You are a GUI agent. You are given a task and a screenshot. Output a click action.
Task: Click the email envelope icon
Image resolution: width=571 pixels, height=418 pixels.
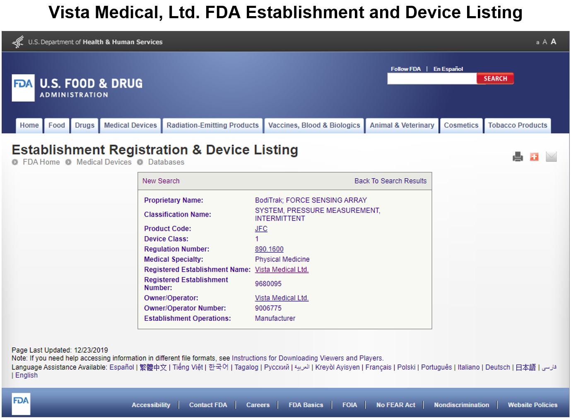pos(551,157)
